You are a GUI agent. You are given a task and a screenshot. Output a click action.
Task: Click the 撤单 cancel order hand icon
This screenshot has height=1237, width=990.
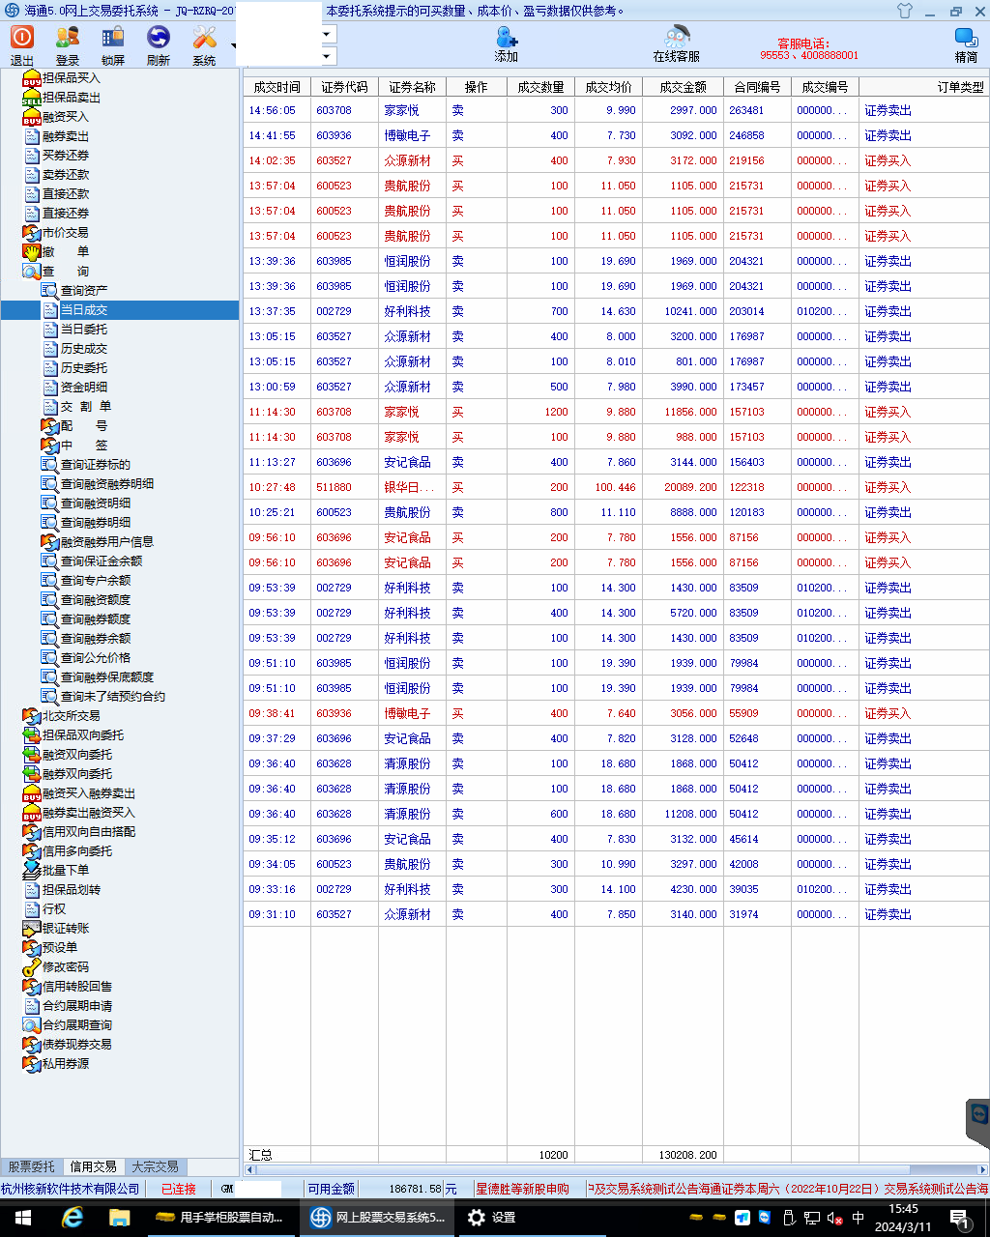32,251
